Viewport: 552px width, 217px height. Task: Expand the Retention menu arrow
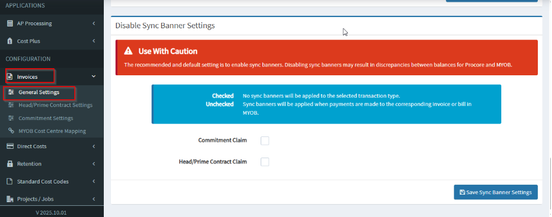click(94, 163)
